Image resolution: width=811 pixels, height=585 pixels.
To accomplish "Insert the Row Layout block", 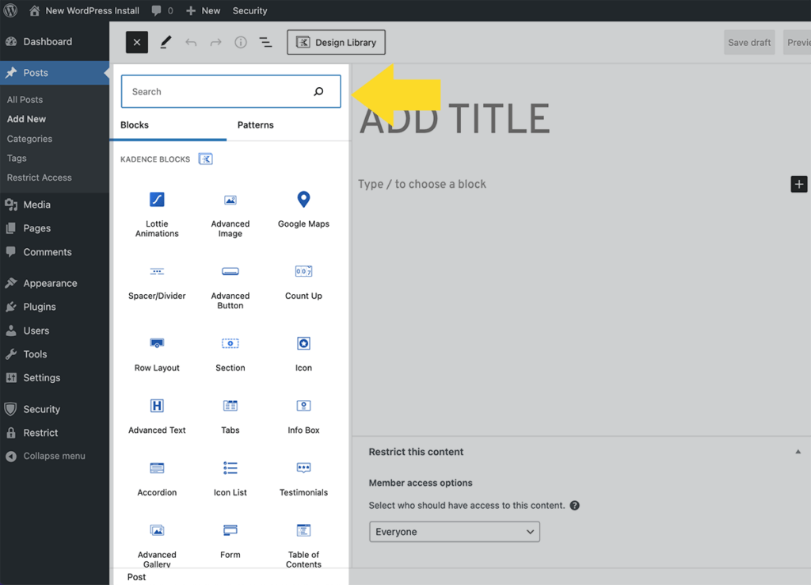I will tap(157, 354).
